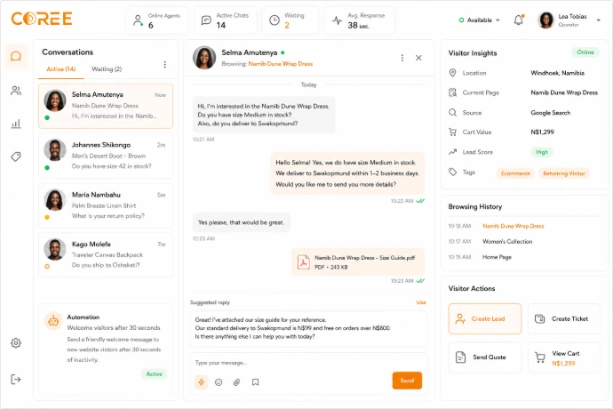Click the Location pin icon

(453, 73)
